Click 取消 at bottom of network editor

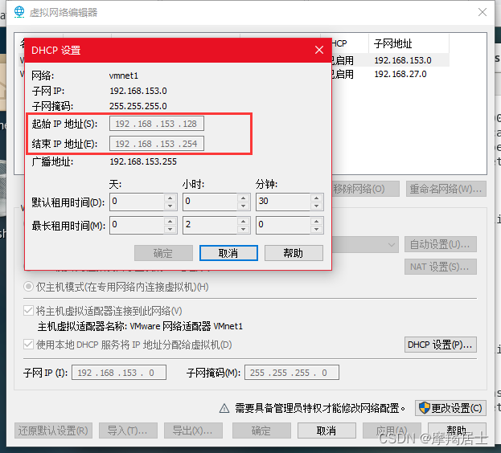326,431
